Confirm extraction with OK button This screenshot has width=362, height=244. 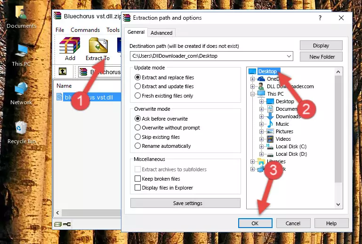[255, 223]
